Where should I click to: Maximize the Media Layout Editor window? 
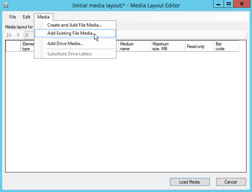point(229,4)
